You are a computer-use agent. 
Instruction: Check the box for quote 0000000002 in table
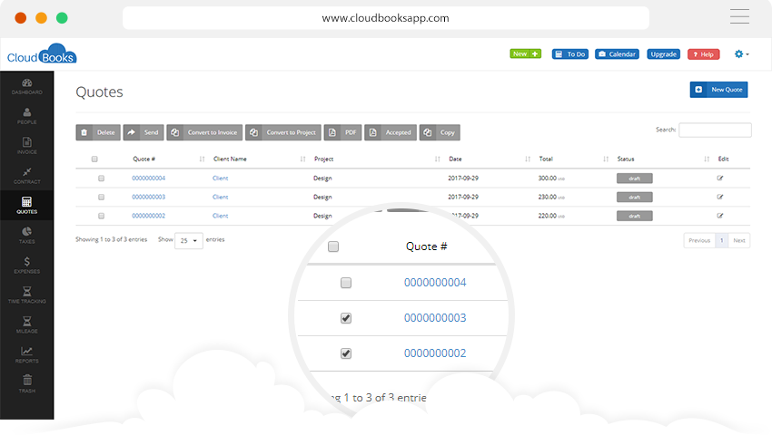click(x=101, y=216)
